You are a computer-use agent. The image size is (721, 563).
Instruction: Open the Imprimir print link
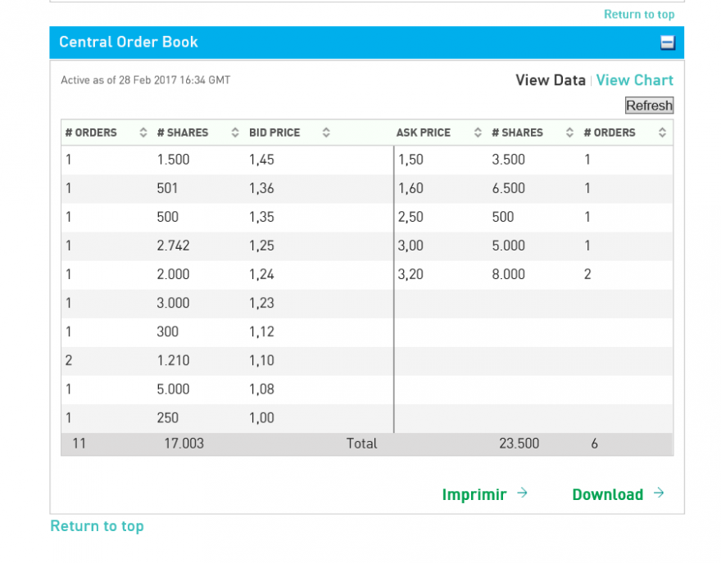click(x=474, y=494)
